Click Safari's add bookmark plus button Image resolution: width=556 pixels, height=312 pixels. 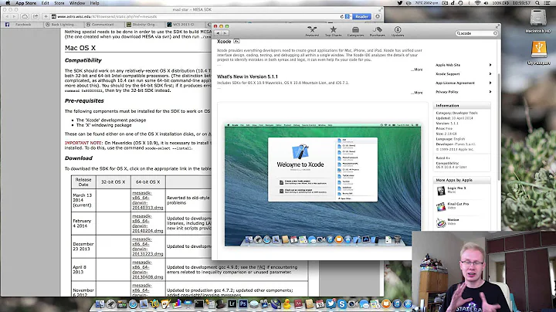coord(46,16)
